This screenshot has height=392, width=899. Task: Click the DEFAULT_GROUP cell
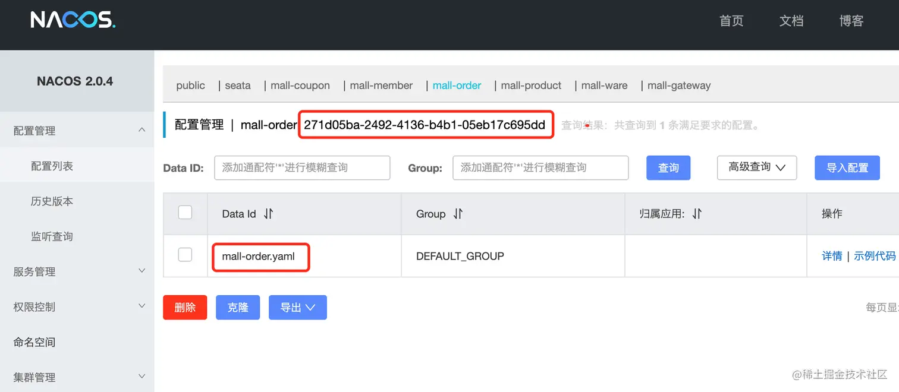(460, 256)
